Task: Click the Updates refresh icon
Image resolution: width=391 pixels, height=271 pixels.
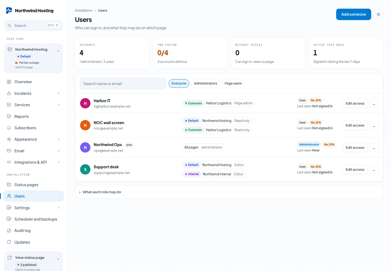Action: click(9, 242)
